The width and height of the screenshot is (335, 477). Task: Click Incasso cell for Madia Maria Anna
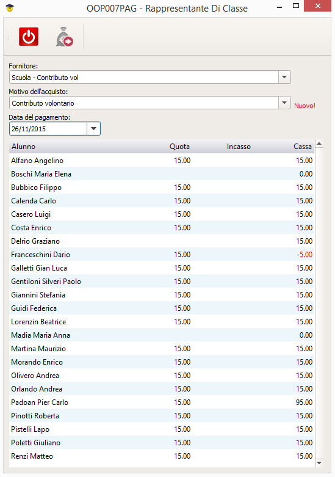(239, 335)
